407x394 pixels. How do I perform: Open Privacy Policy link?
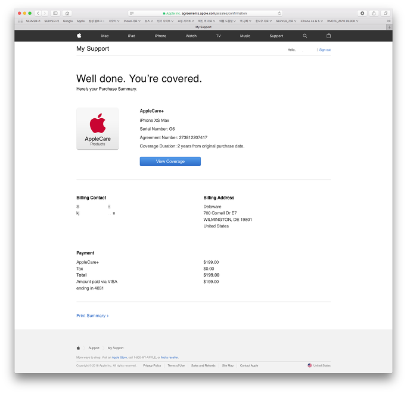152,365
